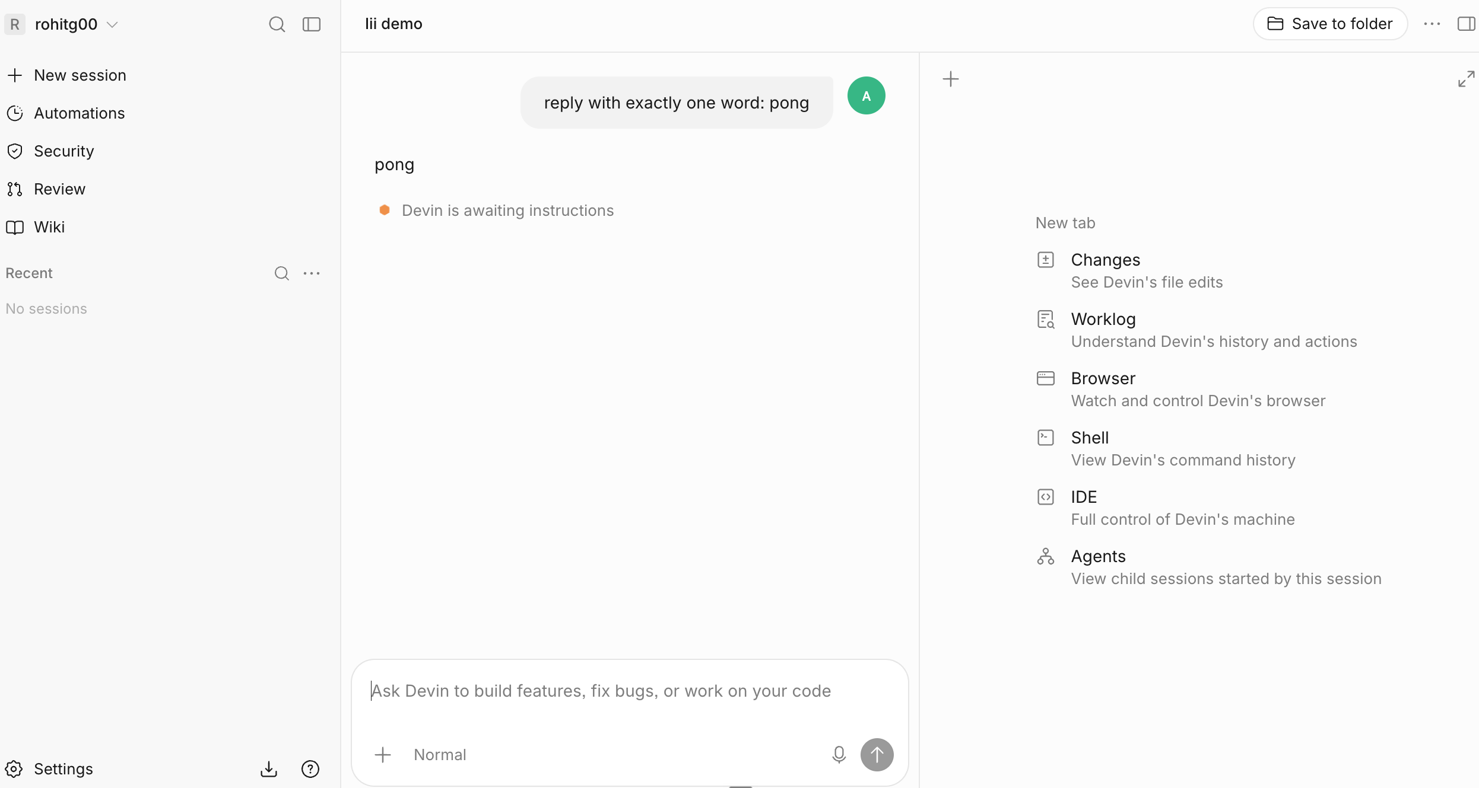Click the search icon in sidebar header
The image size is (1479, 788).
click(x=277, y=24)
